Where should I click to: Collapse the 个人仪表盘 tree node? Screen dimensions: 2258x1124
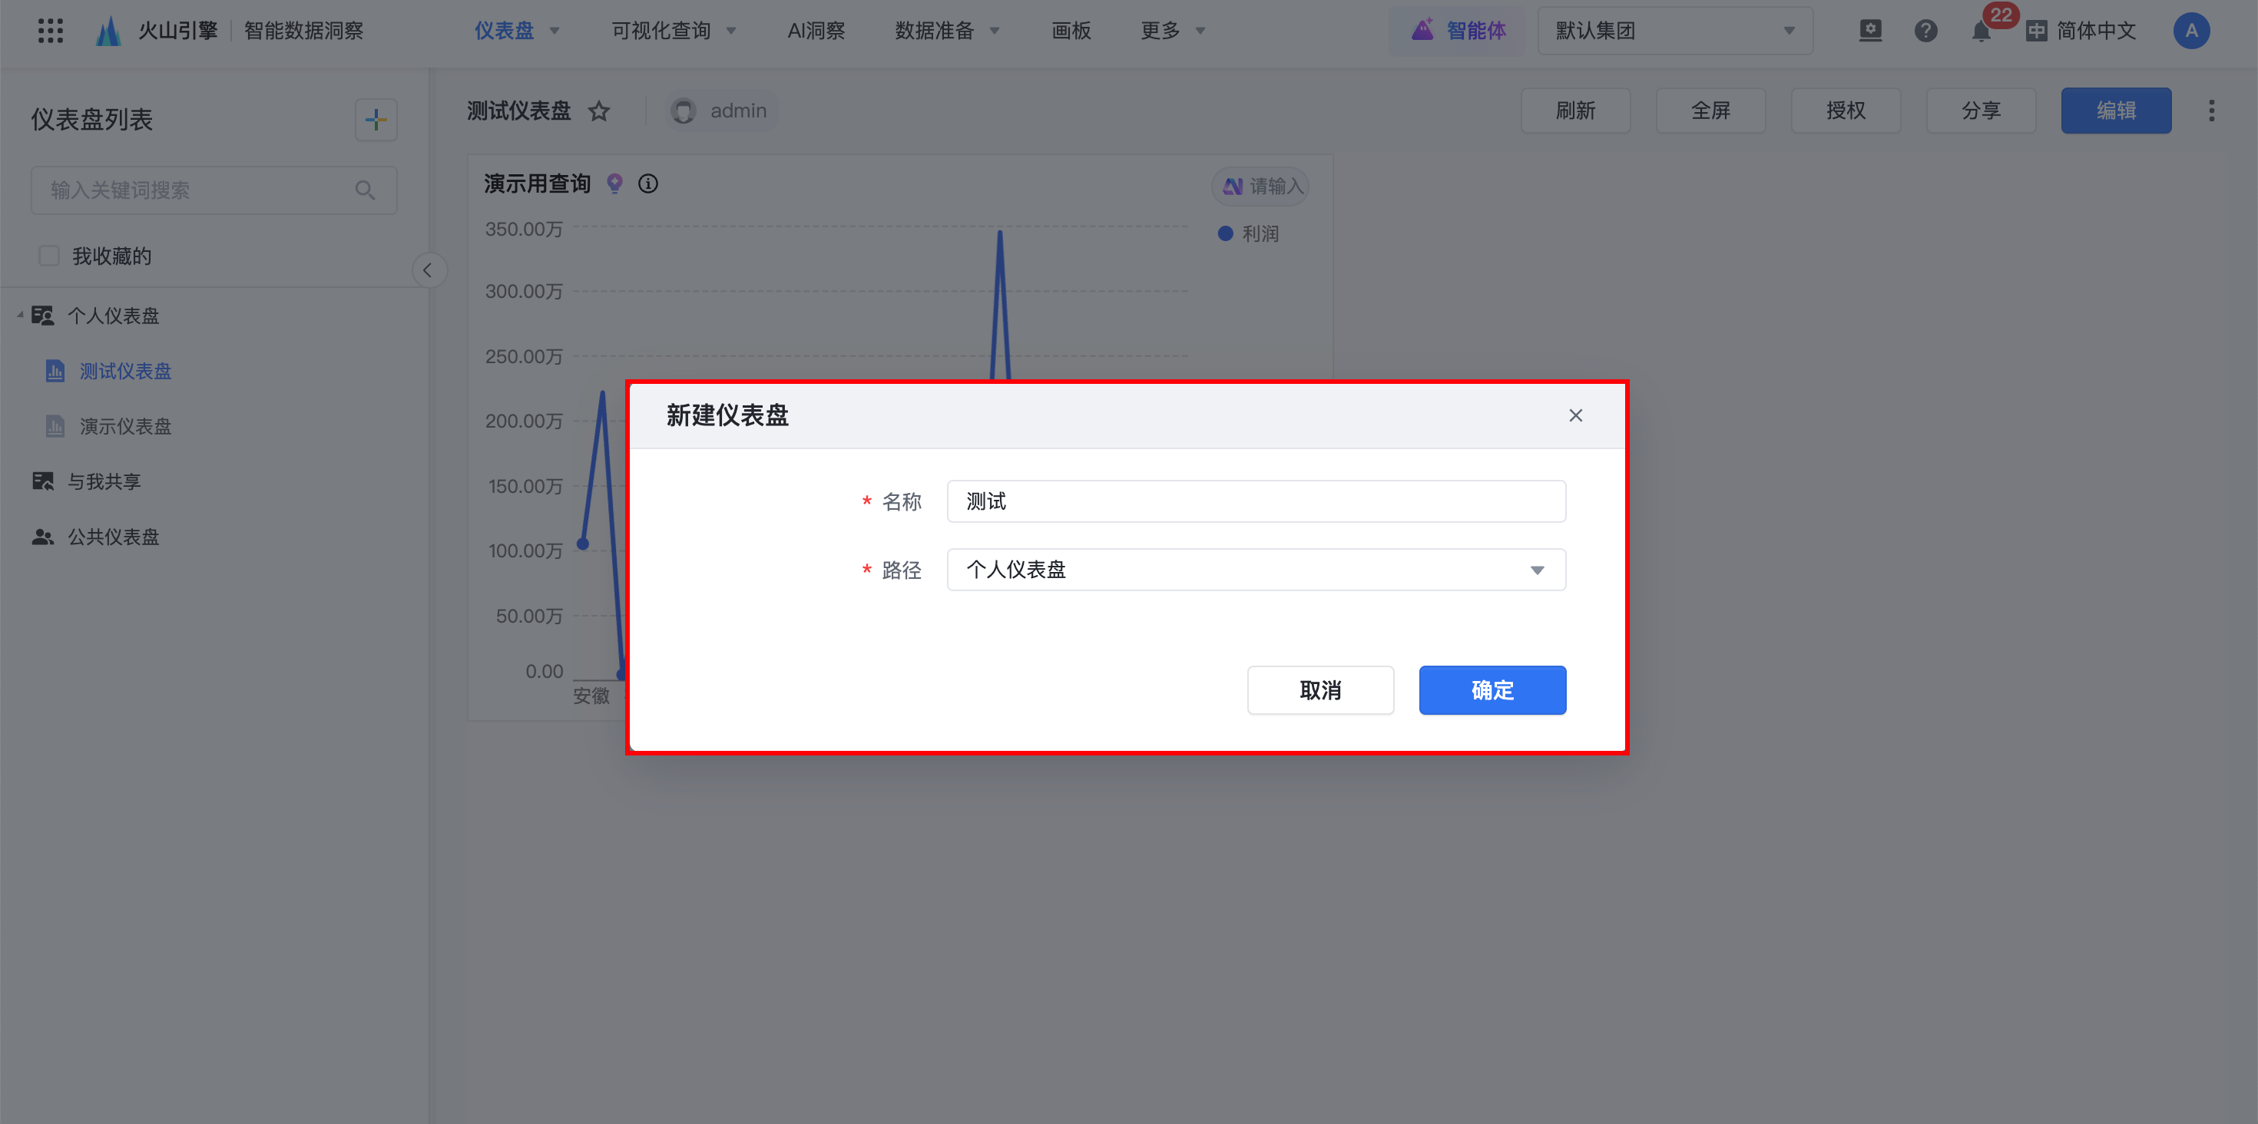[20, 315]
